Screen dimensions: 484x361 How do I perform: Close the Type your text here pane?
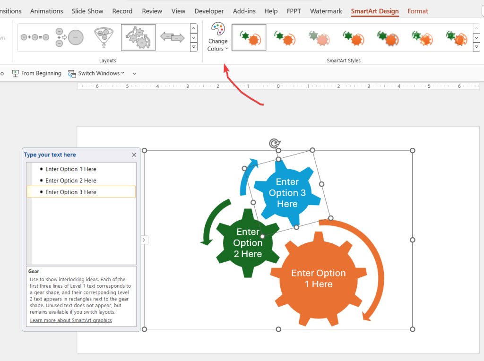134,155
